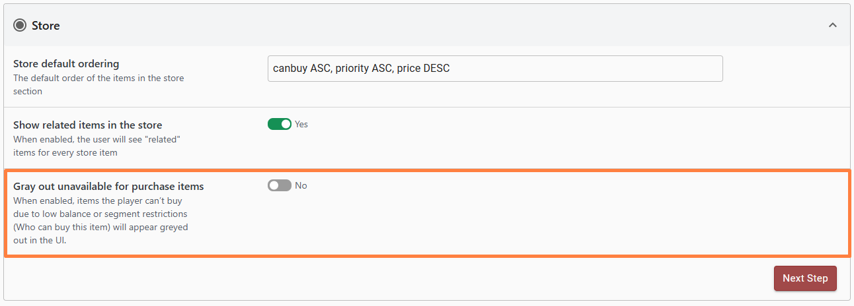Collapse the Store section with the chevron
This screenshot has height=306, width=854.
point(833,26)
